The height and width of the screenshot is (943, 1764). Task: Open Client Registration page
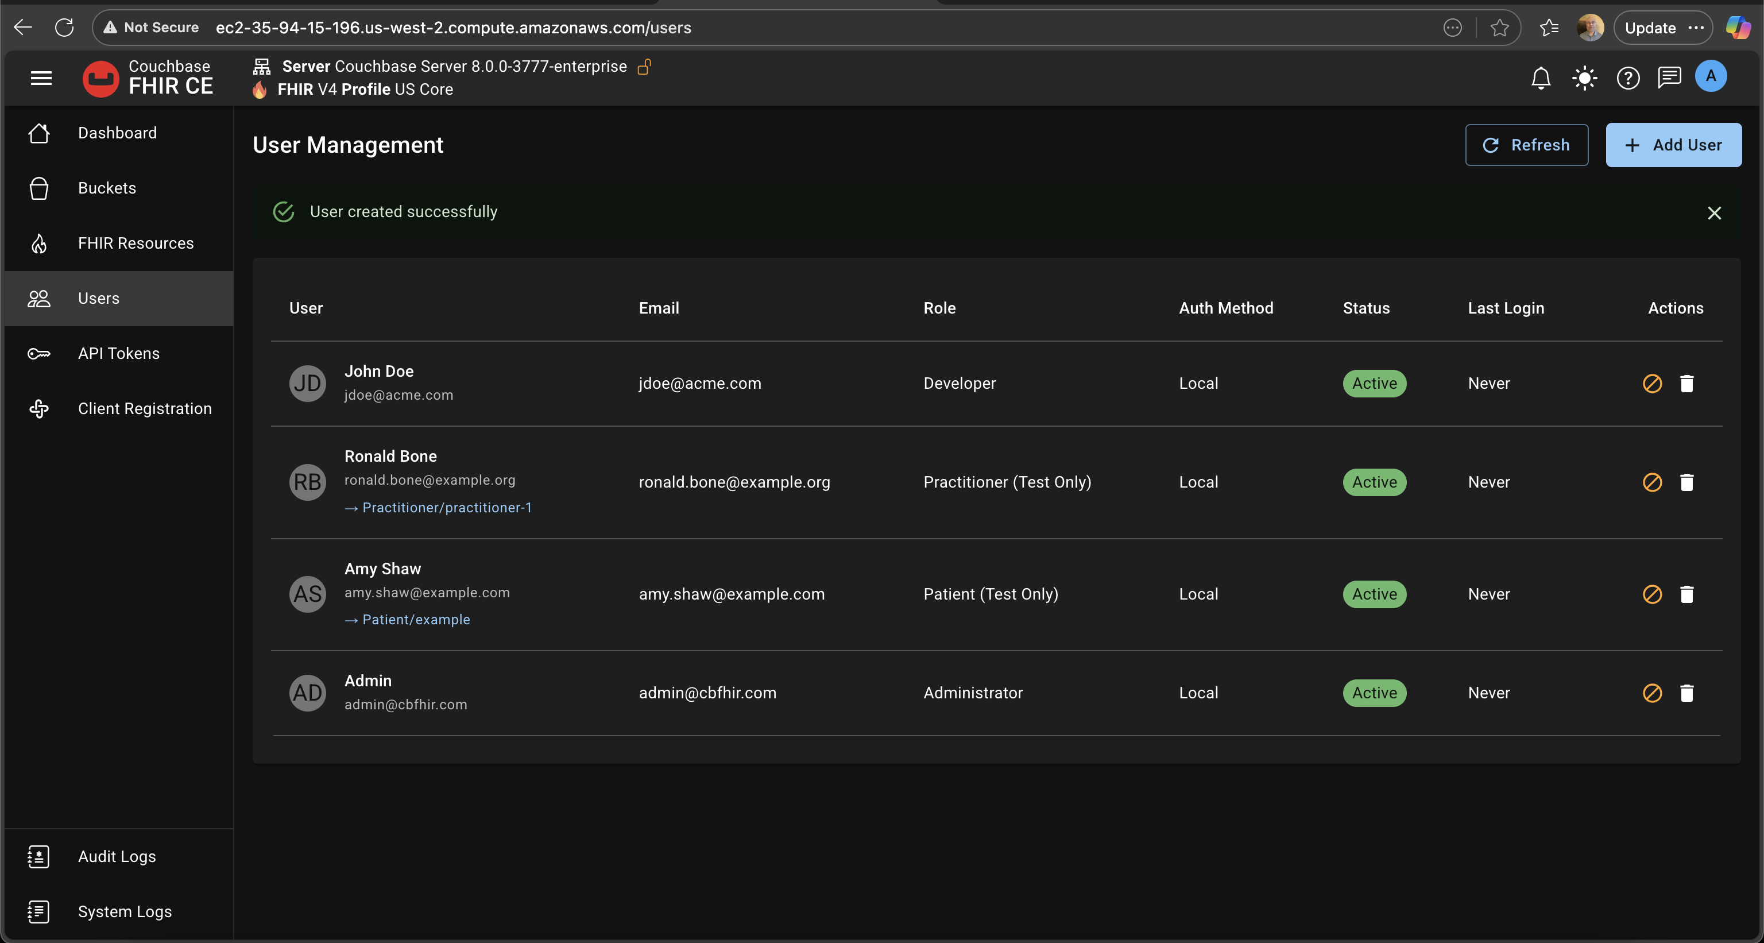pos(145,409)
